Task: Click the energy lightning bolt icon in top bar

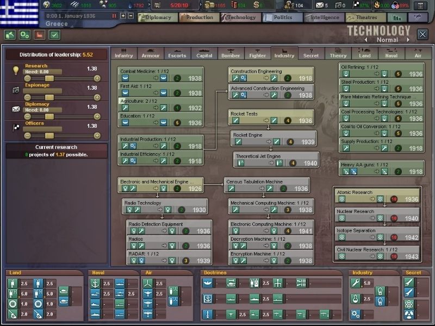Action: tap(47, 5)
